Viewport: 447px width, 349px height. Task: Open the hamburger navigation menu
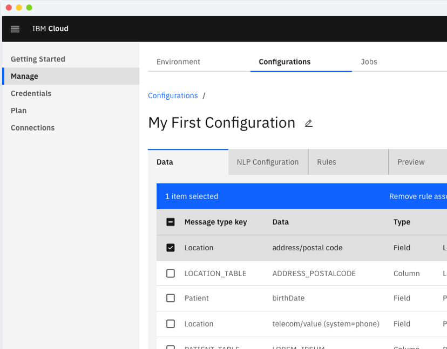(x=15, y=29)
